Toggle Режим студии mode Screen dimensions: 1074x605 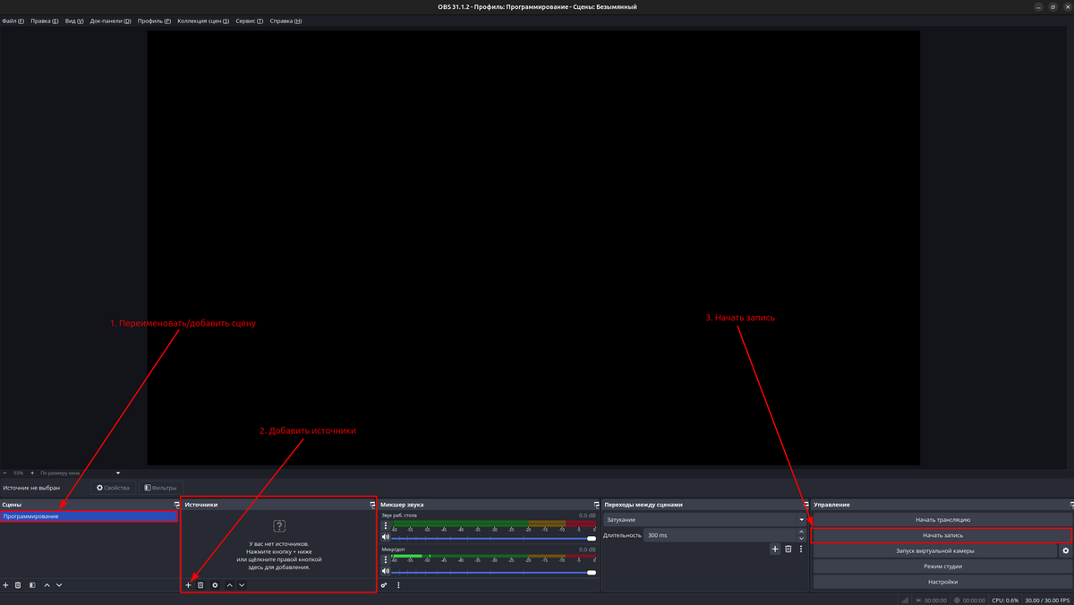942,567
